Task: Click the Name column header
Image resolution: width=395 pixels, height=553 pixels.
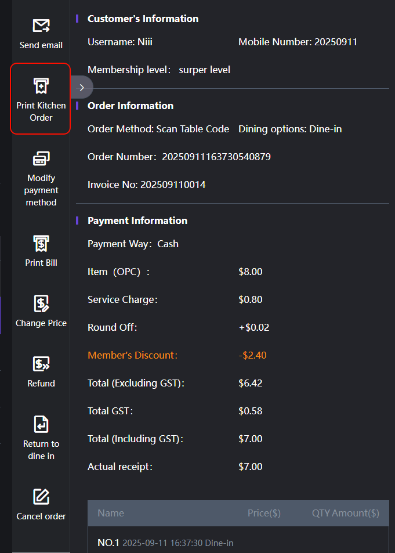Action: (110, 513)
